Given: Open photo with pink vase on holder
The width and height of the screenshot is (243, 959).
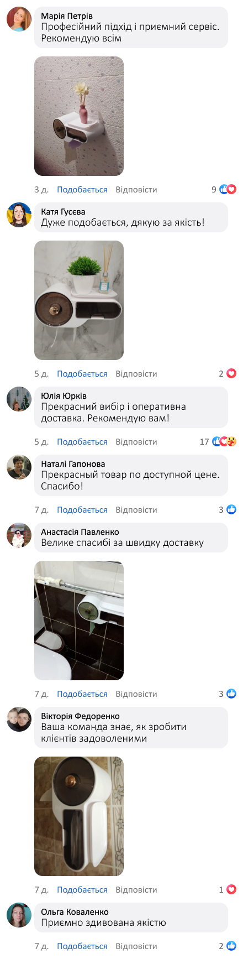Looking at the screenshot, I should point(79,116).
